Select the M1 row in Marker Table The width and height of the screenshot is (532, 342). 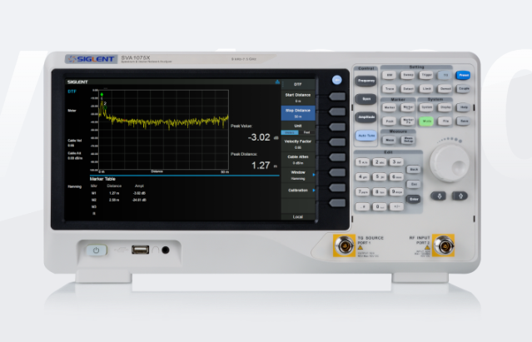coord(118,193)
